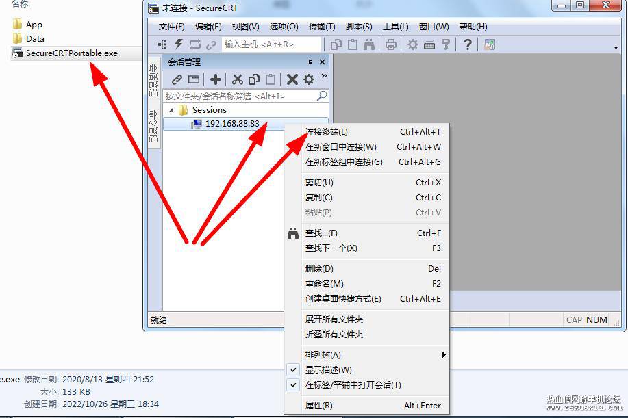Select 复制(C) in context menu
The width and height of the screenshot is (628, 418).
click(x=367, y=198)
